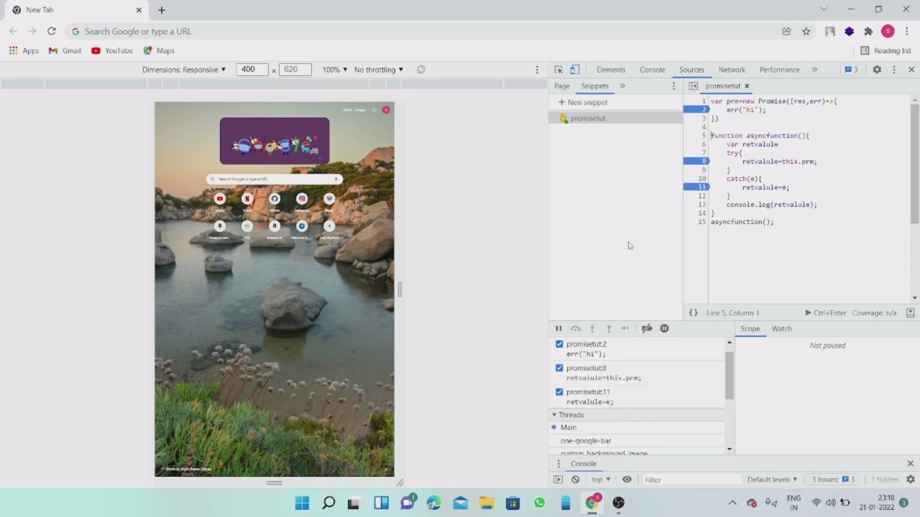
Task: Toggle the live expression eye icon
Action: [627, 480]
